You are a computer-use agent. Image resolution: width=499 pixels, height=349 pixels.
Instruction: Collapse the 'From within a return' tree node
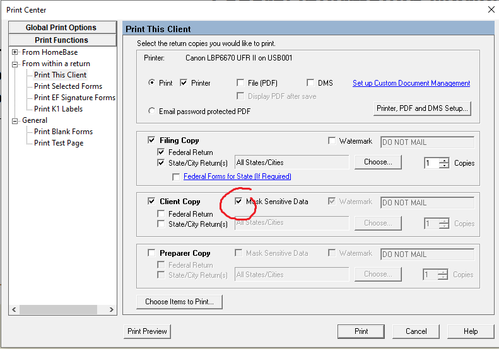[x=15, y=64]
